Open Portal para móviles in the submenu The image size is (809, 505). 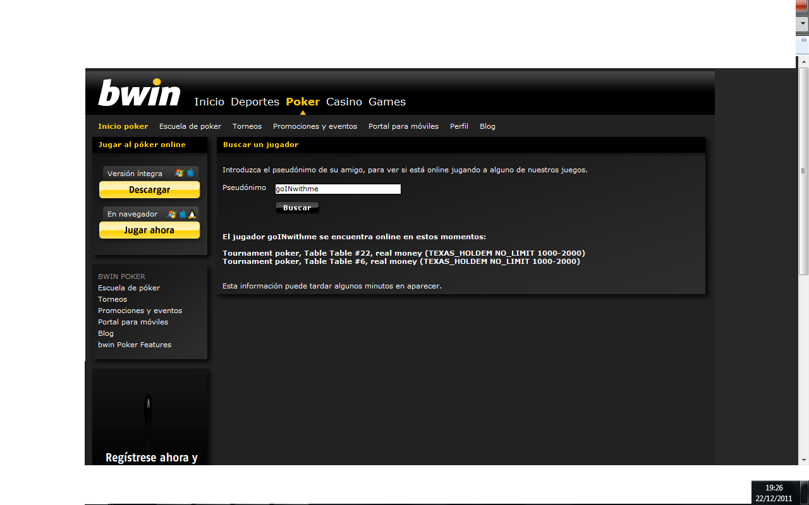click(403, 126)
